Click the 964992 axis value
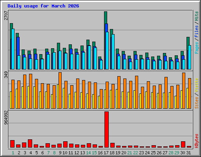The image size is (201, 157). click(x=6, y=117)
